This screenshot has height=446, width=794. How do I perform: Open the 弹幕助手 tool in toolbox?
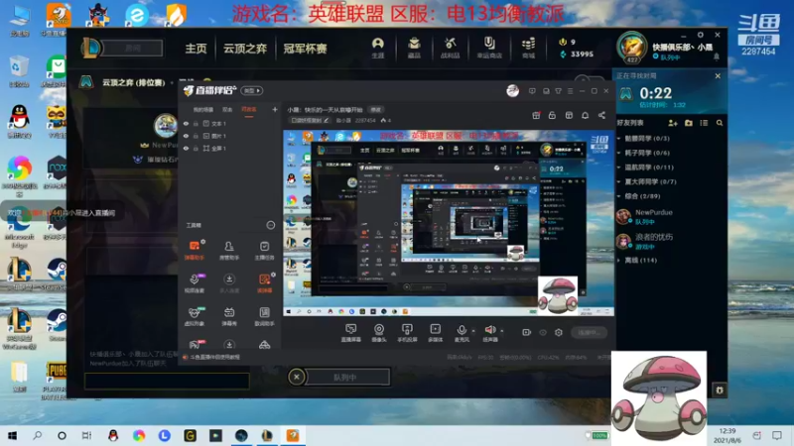pos(195,251)
